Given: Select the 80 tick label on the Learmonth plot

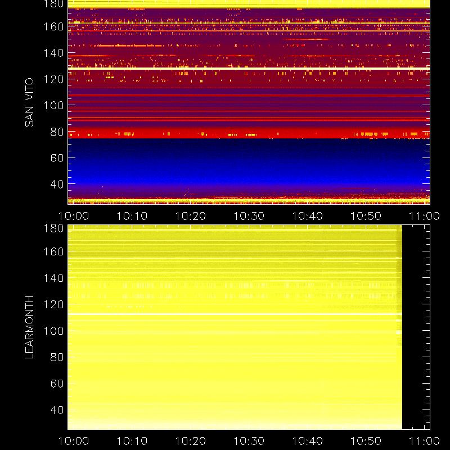Looking at the screenshot, I should point(57,357).
